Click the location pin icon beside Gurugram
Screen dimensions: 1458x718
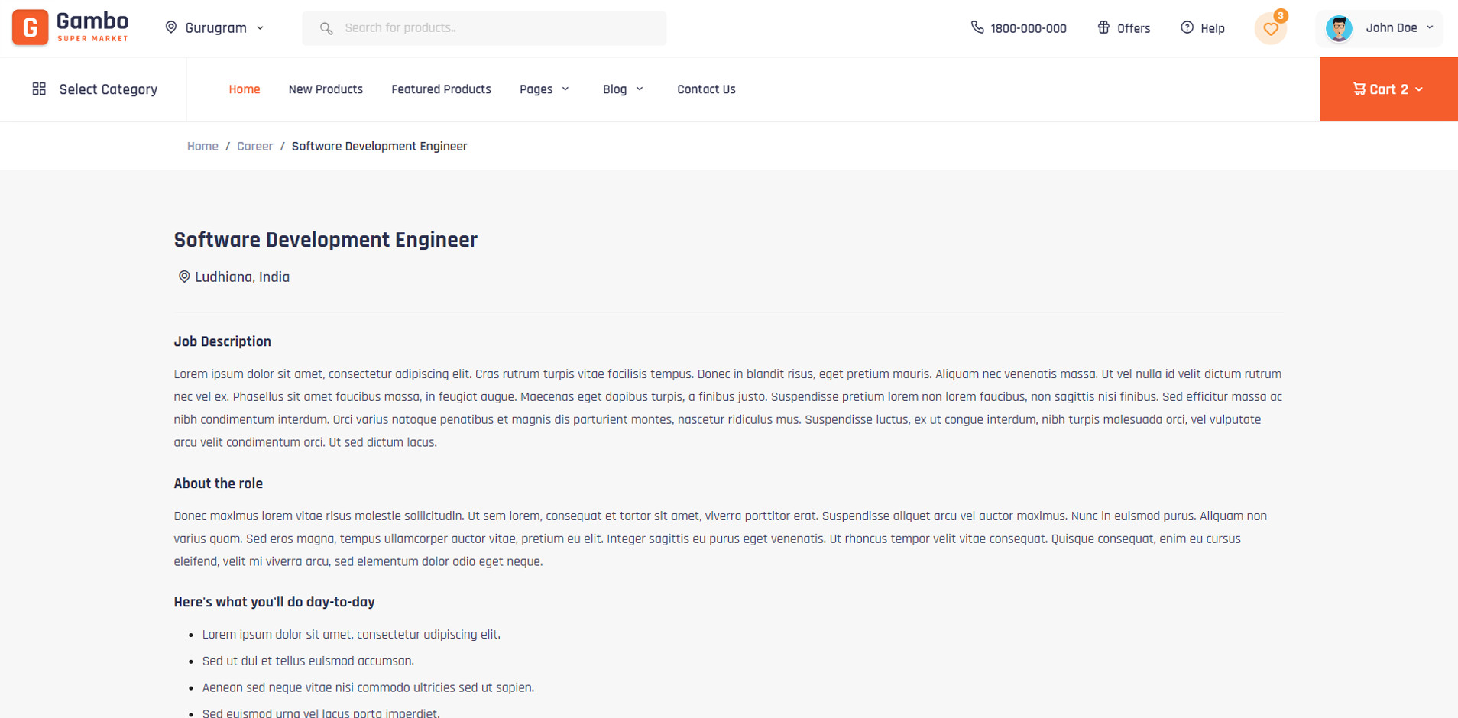[x=171, y=27]
